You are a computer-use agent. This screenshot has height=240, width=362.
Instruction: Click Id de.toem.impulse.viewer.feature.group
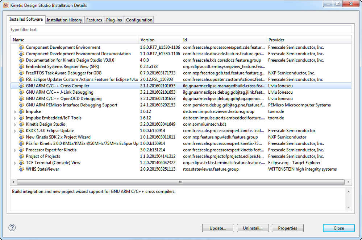(x=219, y=111)
